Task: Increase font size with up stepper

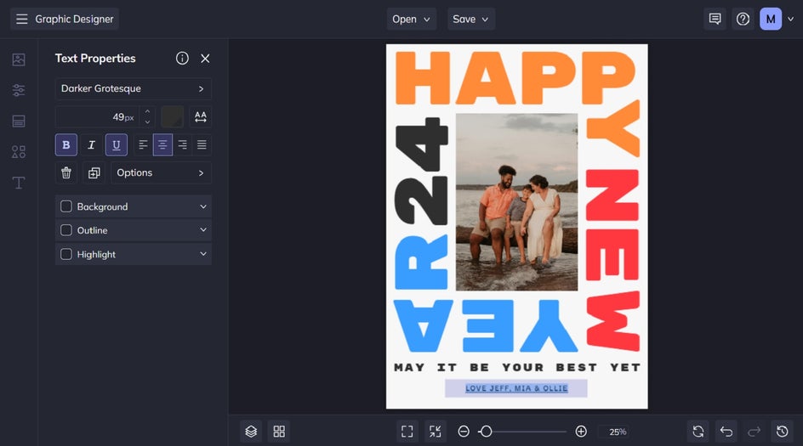Action: click(147, 111)
